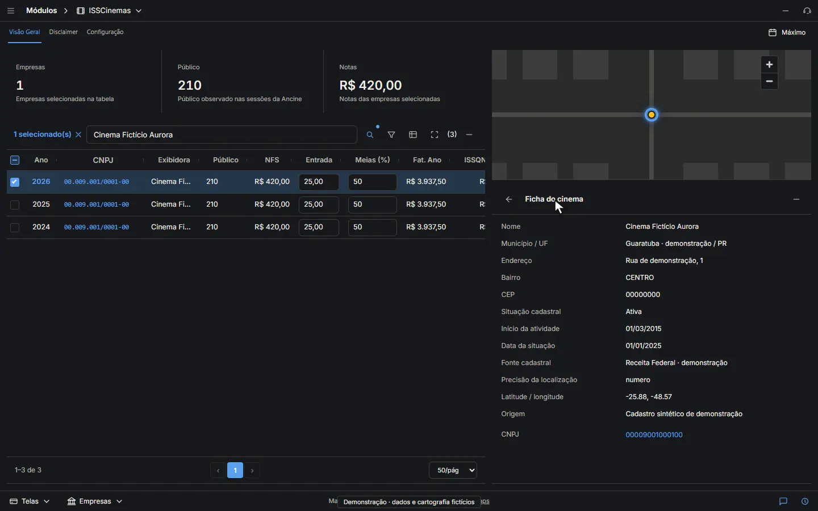Click the CNPJ link in 2024 row
The height and width of the screenshot is (511, 818).
[x=97, y=227]
